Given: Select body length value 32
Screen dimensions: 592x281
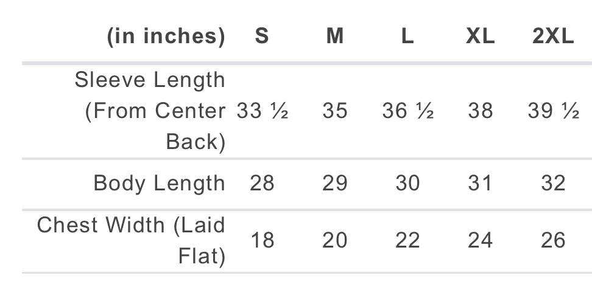Looking at the screenshot, I should coord(553,183).
